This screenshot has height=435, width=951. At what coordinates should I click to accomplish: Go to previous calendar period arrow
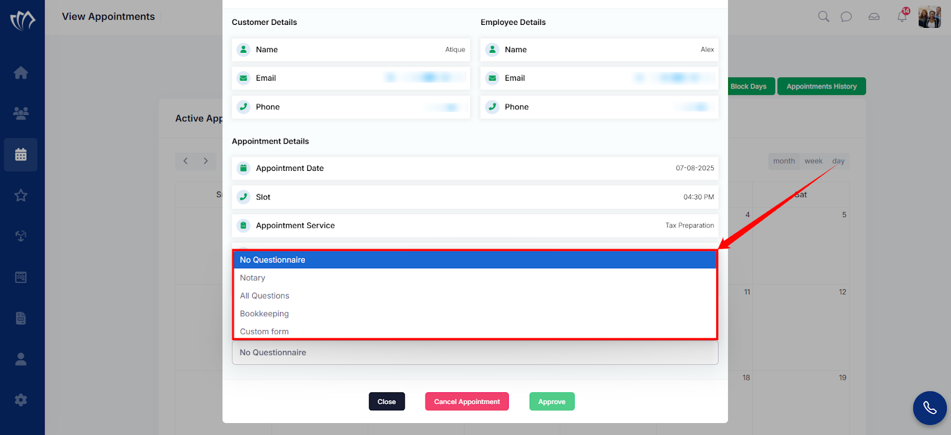click(x=185, y=161)
